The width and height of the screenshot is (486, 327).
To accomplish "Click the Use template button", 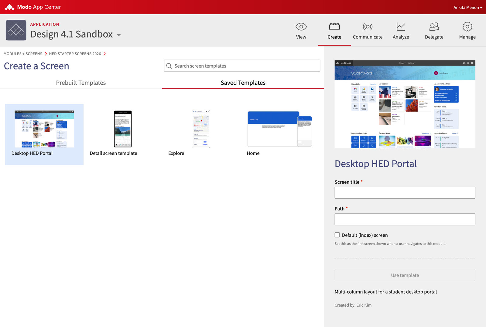I will coord(405,275).
